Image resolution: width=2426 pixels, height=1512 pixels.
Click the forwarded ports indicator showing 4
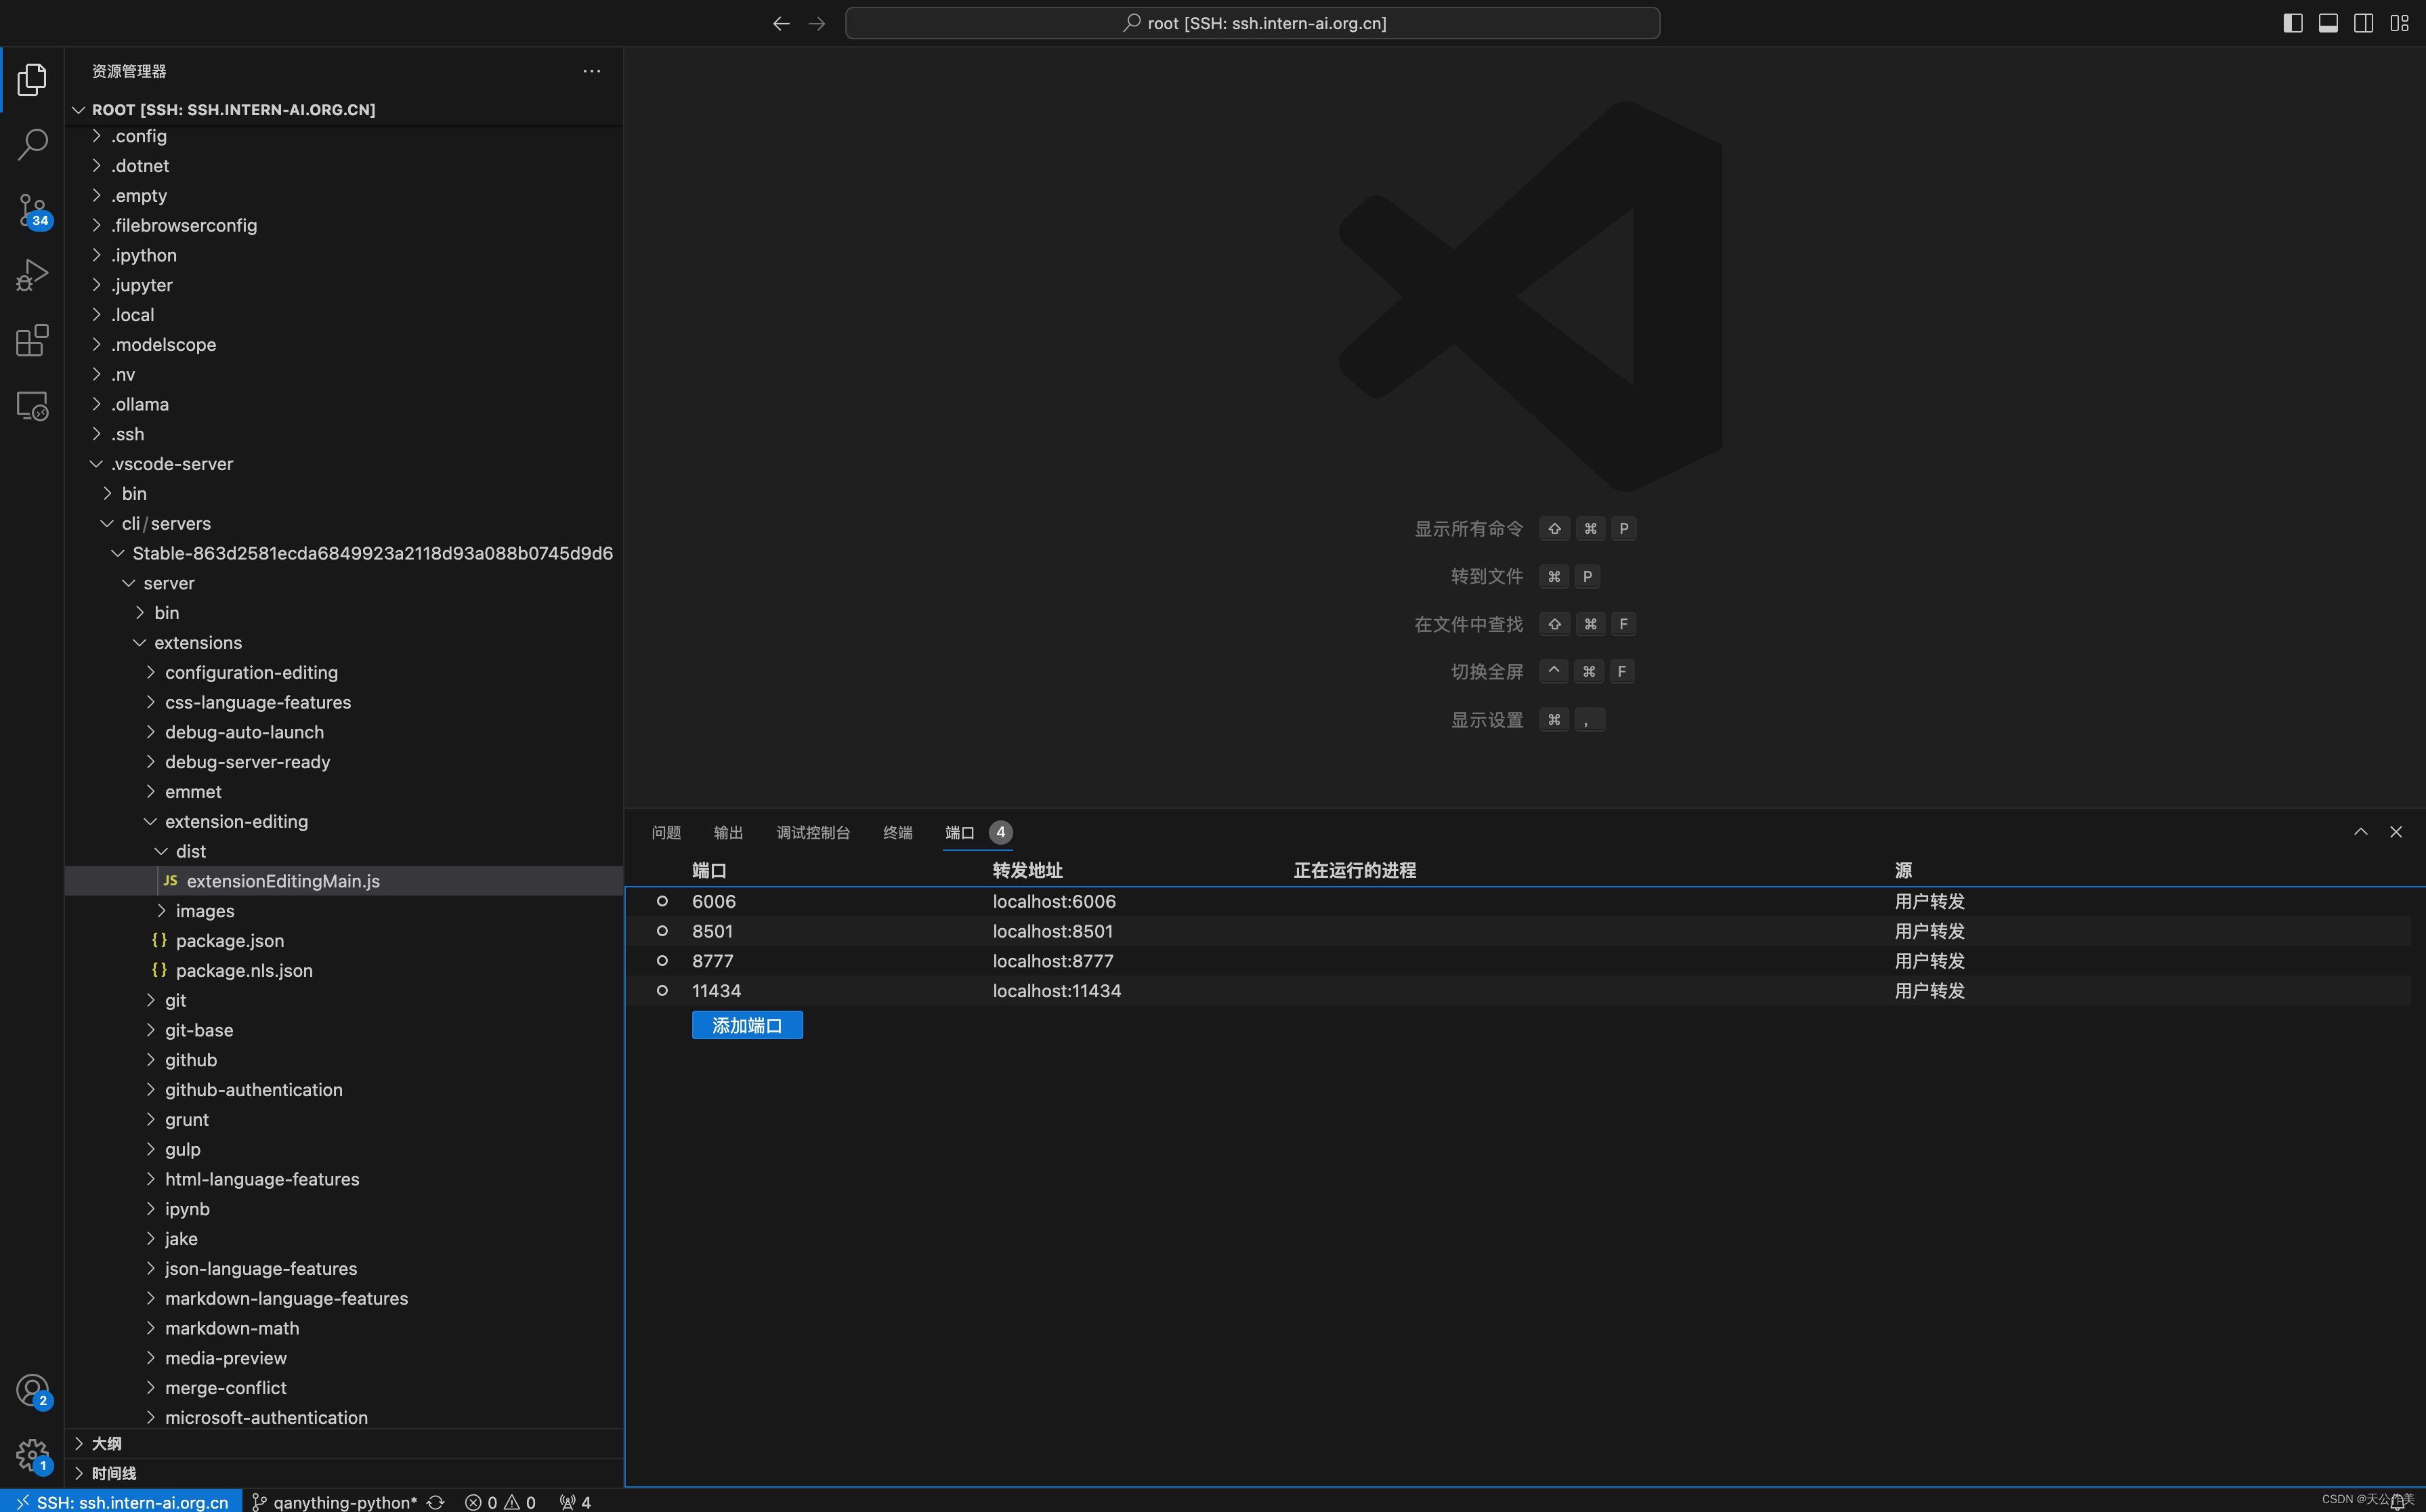tap(575, 1502)
